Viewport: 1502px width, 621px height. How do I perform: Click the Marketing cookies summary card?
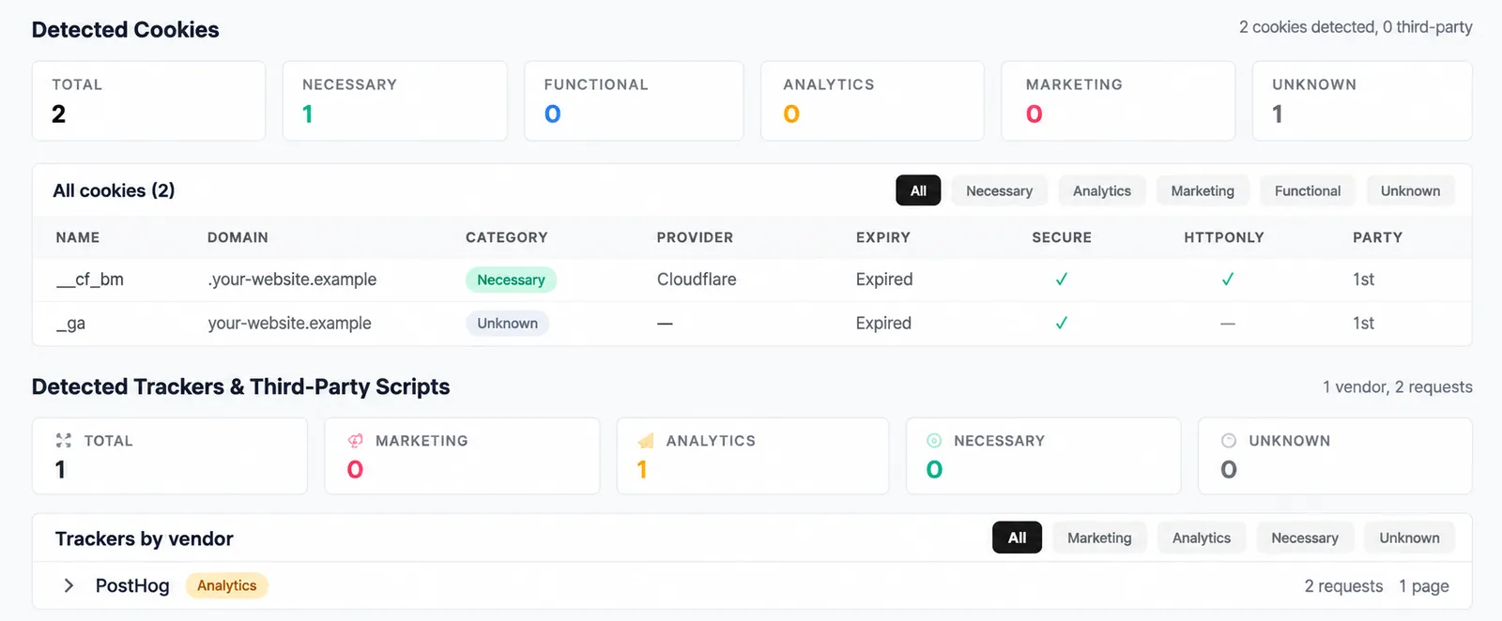pos(1118,101)
